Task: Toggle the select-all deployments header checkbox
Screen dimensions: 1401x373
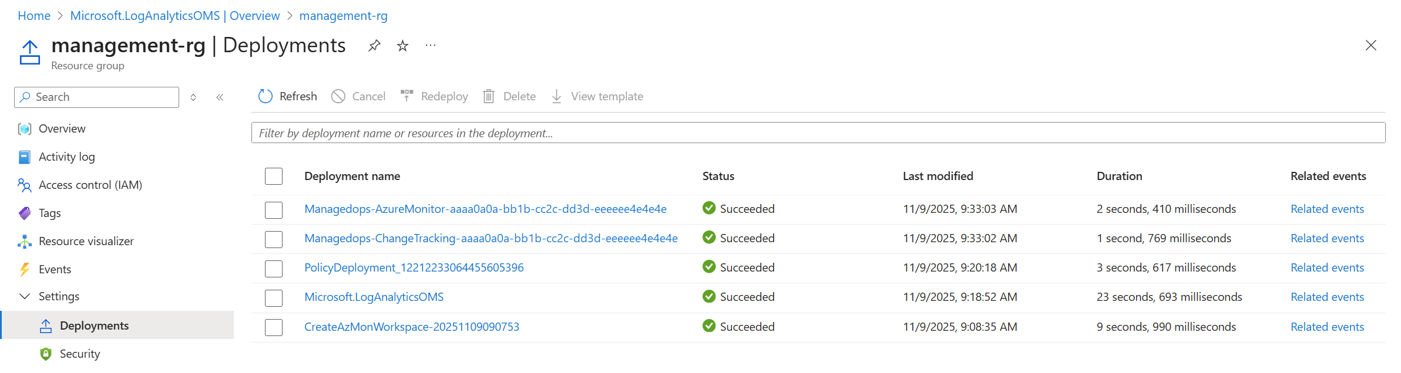Action: (274, 176)
